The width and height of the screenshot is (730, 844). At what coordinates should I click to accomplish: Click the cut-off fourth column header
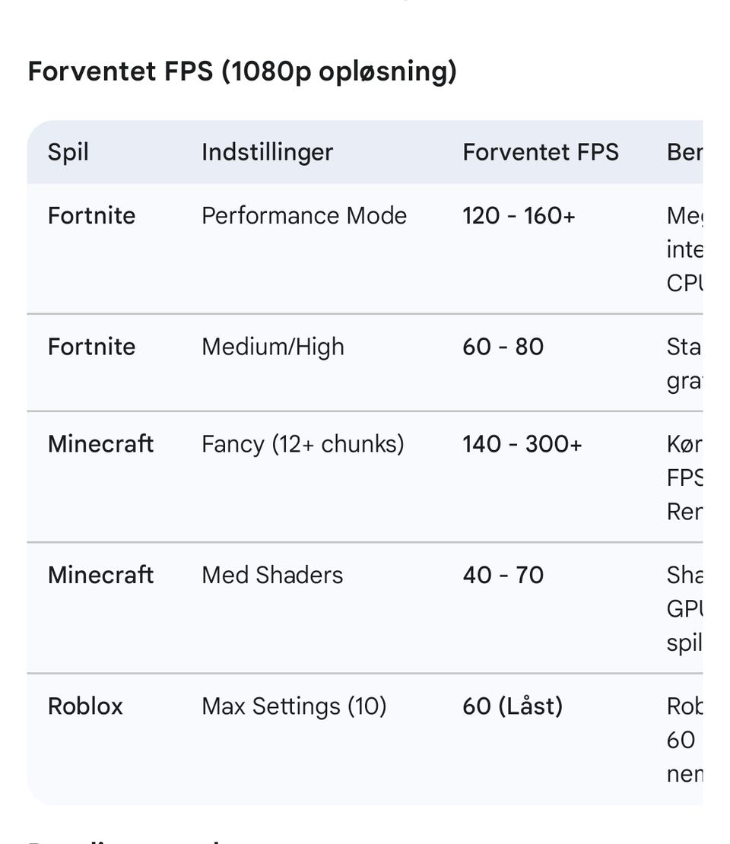pos(684,152)
